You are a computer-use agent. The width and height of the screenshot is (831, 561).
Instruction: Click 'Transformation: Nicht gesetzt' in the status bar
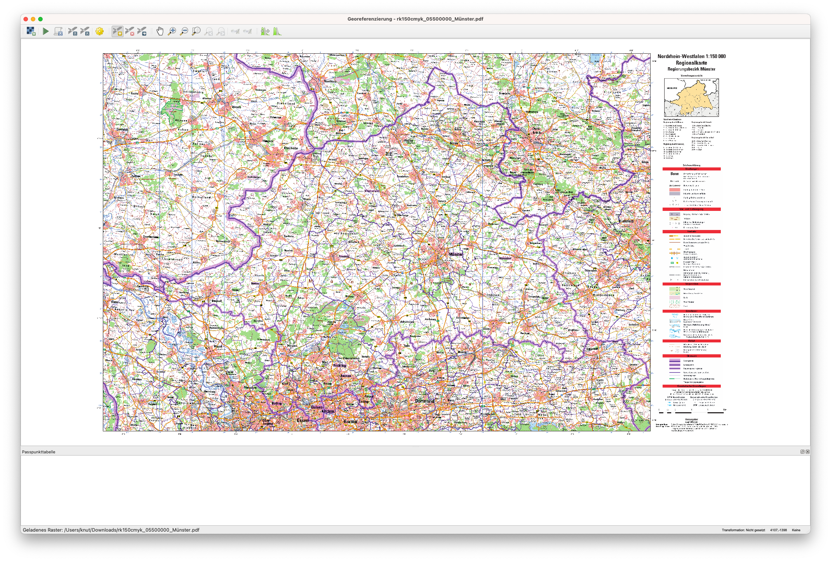[x=743, y=530]
